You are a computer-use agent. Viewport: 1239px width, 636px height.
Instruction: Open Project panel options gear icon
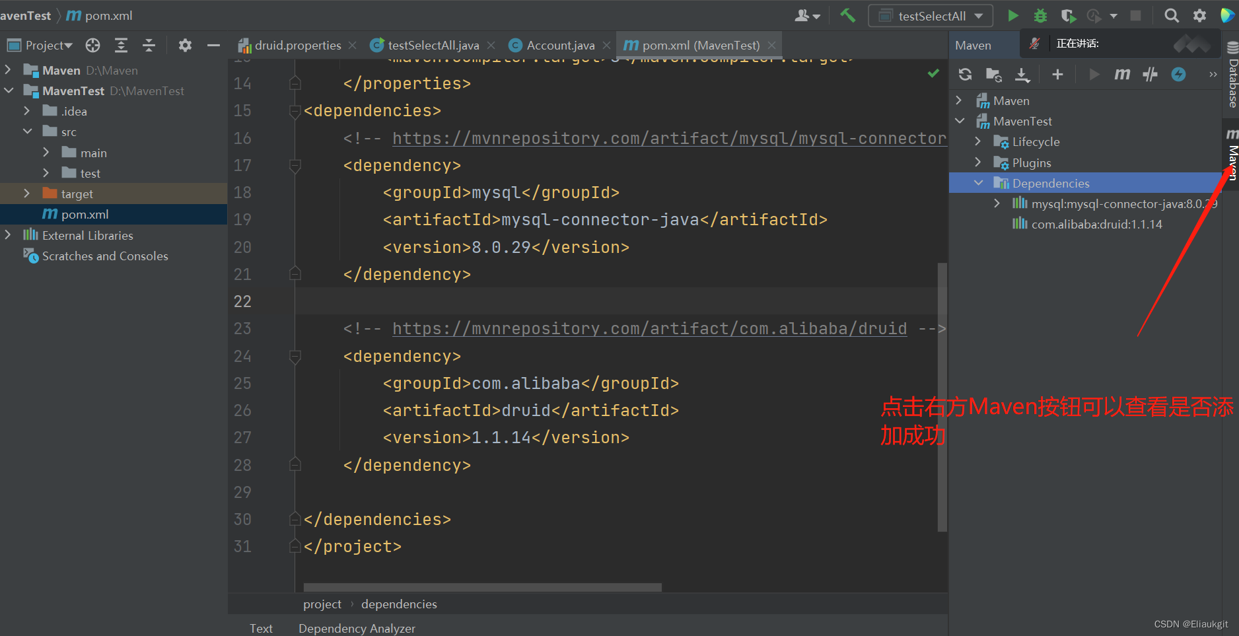click(x=185, y=45)
